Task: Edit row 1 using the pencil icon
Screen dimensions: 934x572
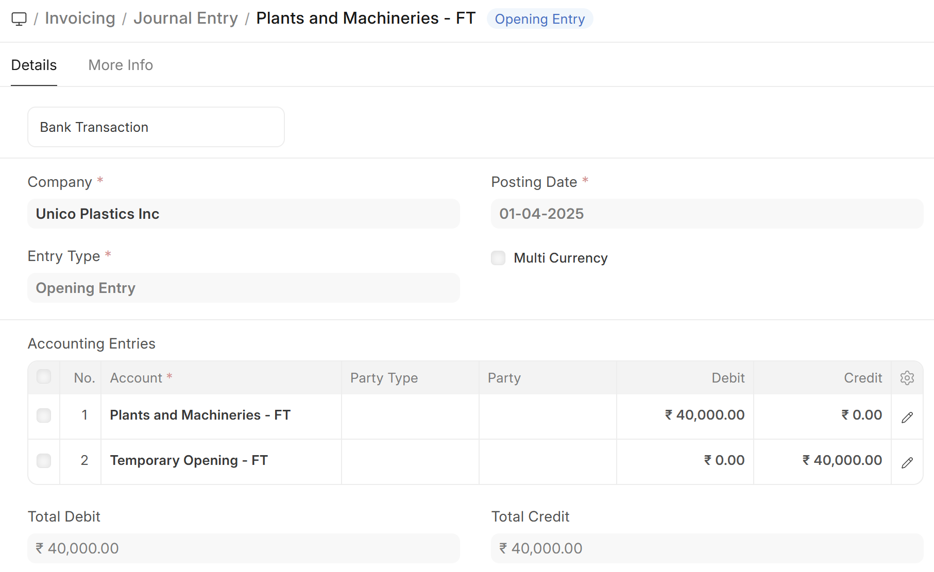Action: (907, 417)
